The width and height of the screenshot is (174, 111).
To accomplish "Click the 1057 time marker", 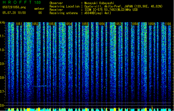I will pos(118,24).
